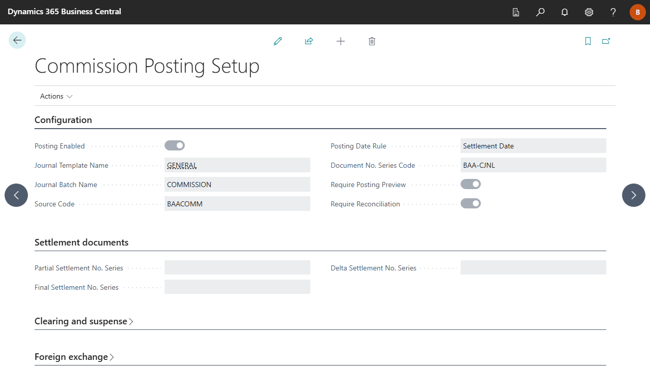Click Source Code field
Screen dimensions: 650x366
(x=237, y=204)
